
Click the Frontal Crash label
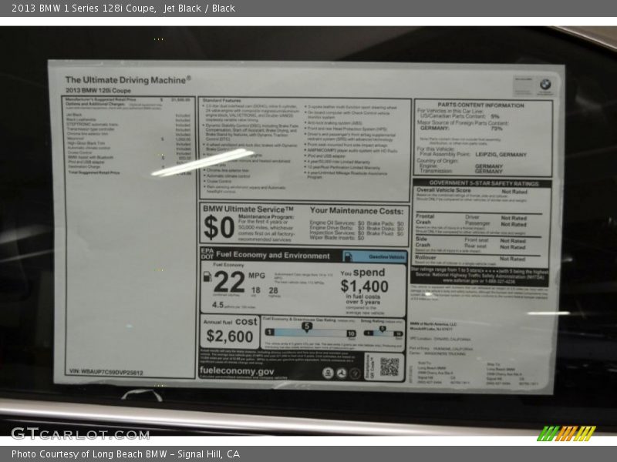click(x=425, y=219)
